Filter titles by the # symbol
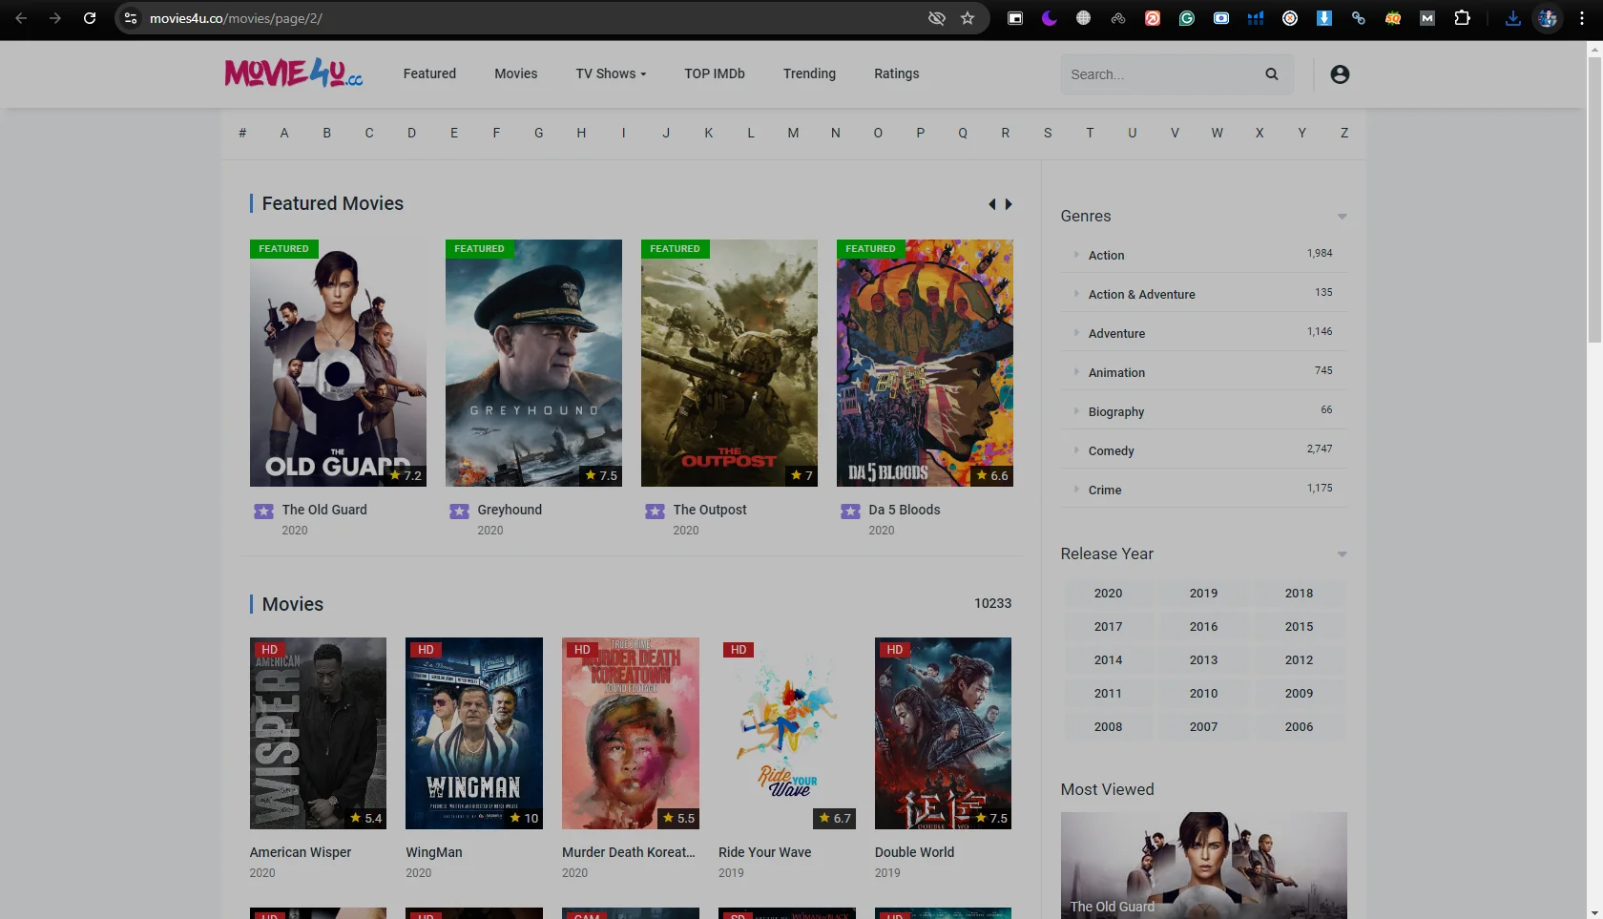The image size is (1603, 919). 242,133
